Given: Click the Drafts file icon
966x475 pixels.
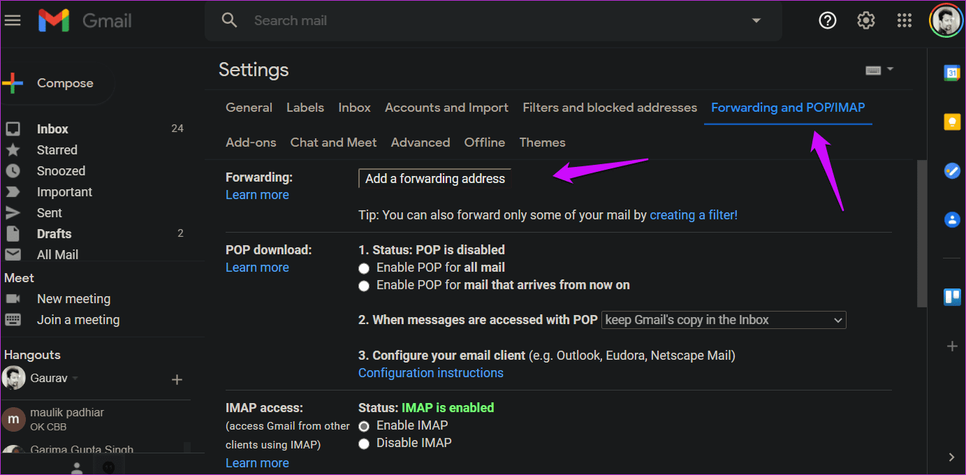Looking at the screenshot, I should point(13,233).
